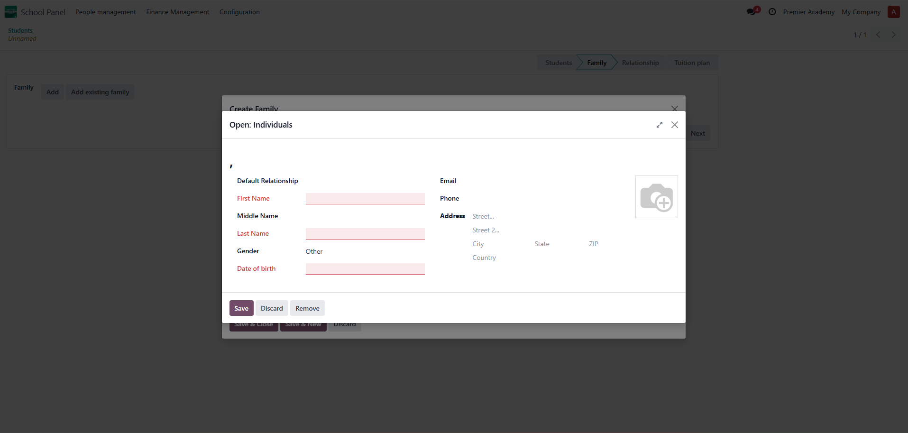The image size is (908, 433).
Task: Click the Save button
Action: (x=241, y=308)
